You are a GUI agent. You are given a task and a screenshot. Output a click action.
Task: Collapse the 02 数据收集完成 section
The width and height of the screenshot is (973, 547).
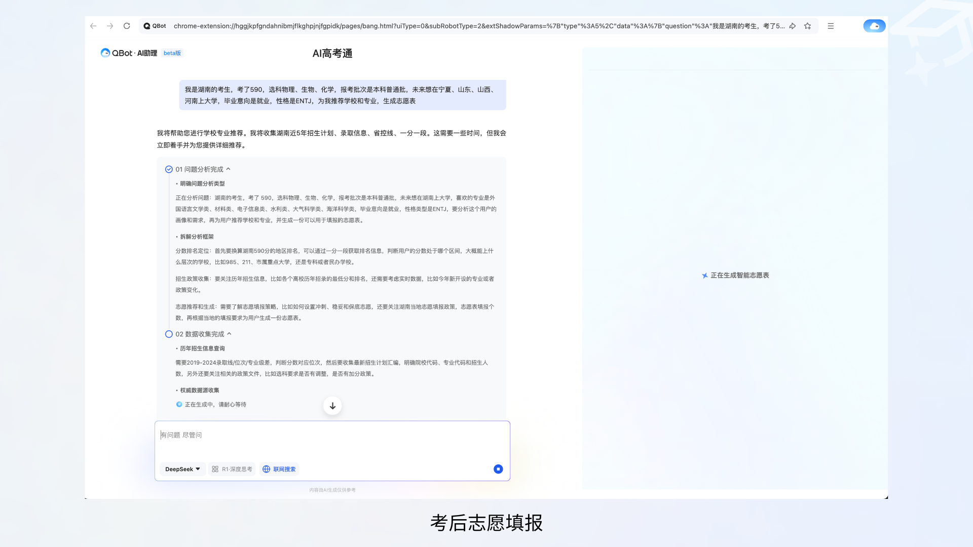[230, 334]
